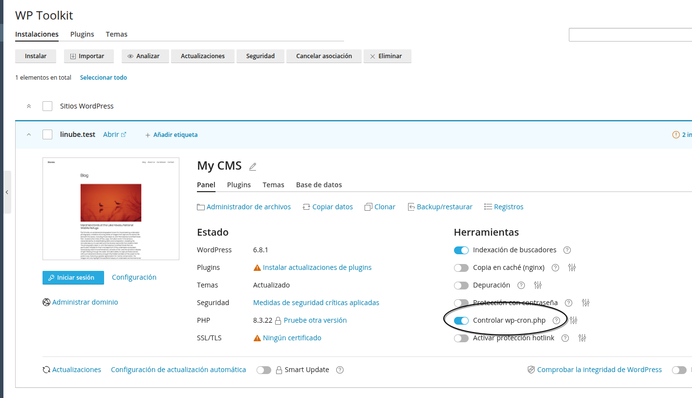Open hotlink protection settings sliders icon
This screenshot has height=398, width=692.
582,338
